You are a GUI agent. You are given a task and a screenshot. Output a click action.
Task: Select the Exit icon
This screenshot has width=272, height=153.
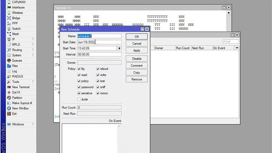tap(9, 114)
